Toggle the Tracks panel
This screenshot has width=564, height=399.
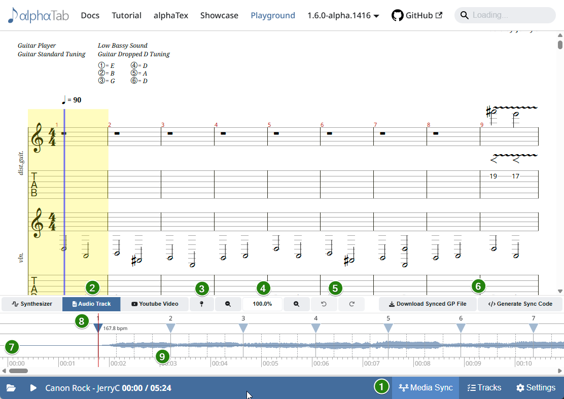coord(484,387)
